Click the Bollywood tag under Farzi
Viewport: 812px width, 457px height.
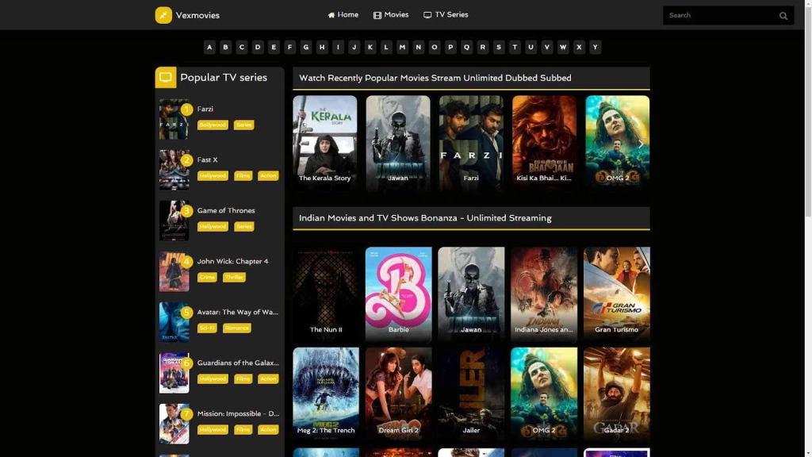tap(213, 125)
